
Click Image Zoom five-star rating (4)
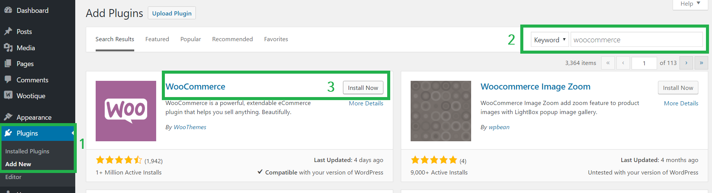coord(434,160)
